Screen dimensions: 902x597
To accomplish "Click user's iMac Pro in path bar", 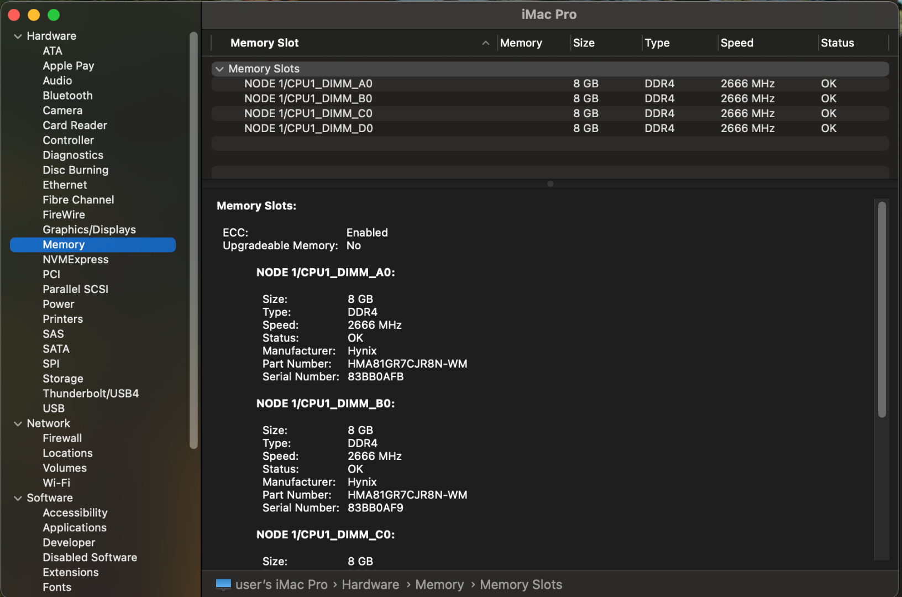I will [281, 585].
